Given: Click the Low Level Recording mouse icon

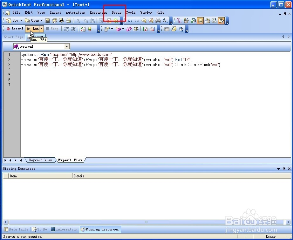Looking at the screenshot, I should tap(66, 29).
